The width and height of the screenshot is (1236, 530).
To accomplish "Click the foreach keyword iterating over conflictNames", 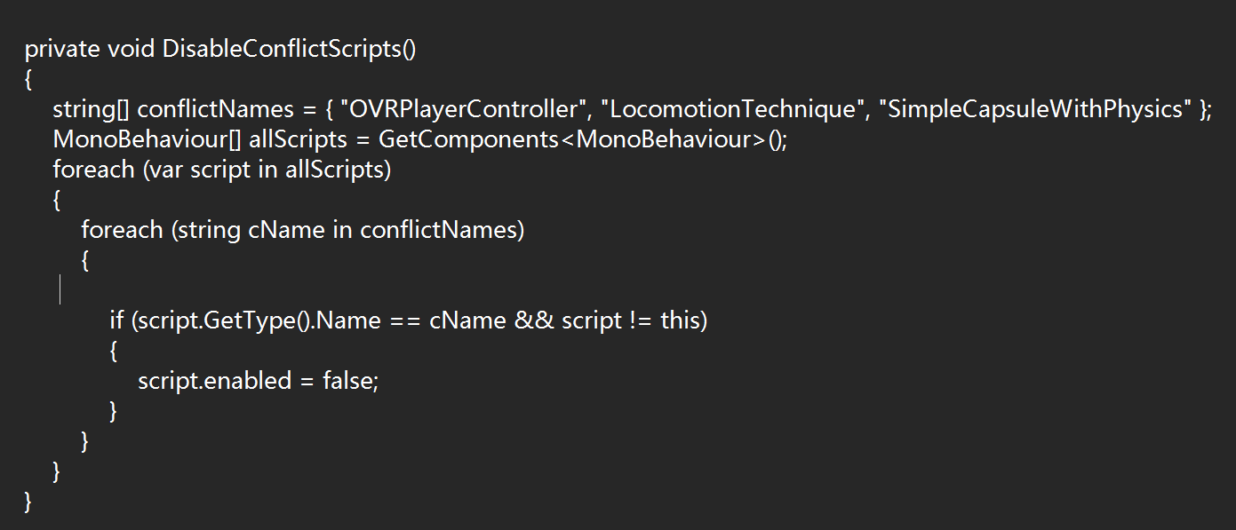I will 123,230.
